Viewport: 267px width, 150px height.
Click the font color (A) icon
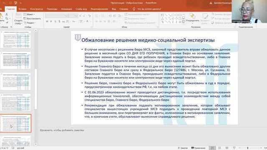click(87, 21)
